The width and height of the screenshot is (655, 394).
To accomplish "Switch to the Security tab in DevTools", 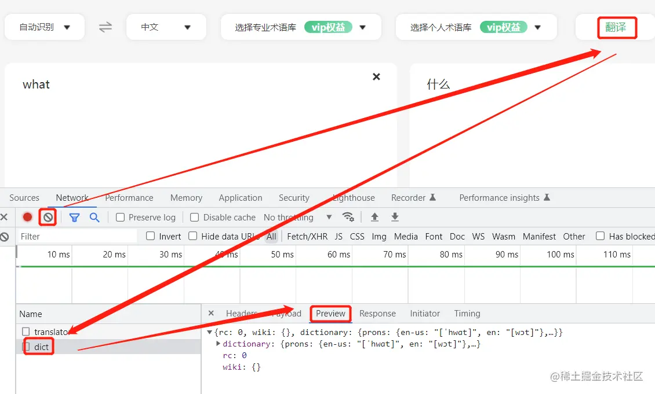I will point(294,198).
